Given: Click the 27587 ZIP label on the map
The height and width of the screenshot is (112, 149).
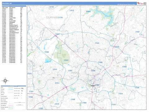Looking at the screenshot, I should point(138,32).
